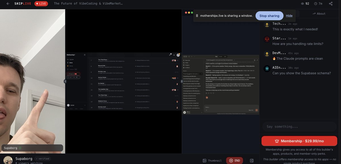Open "Anchor Points" idea row
Viewport: 341px width, 164px height.
point(135,78)
